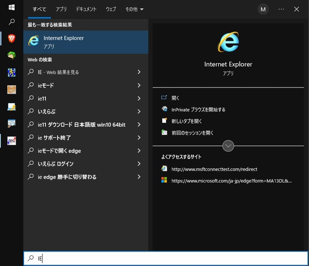Click the Internet Explorer title in preview pane
The height and width of the screenshot is (266, 309).
[228, 64]
